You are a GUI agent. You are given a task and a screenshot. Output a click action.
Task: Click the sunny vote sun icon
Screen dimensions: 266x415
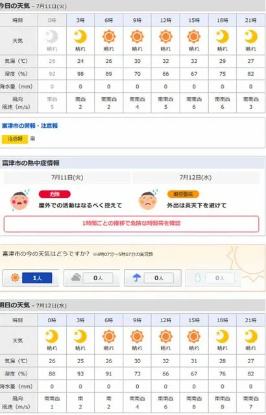pyautogui.click(x=16, y=278)
